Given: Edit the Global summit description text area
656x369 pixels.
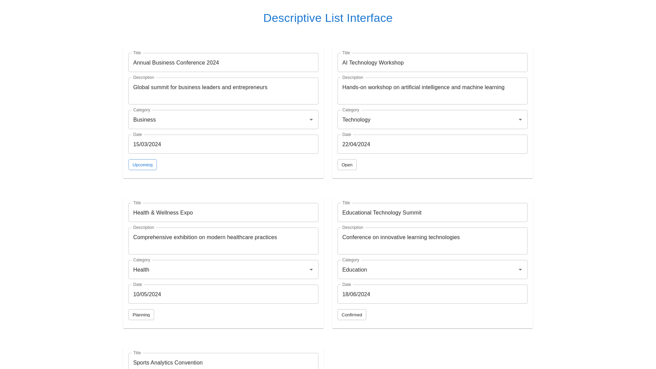Looking at the screenshot, I should point(223,91).
